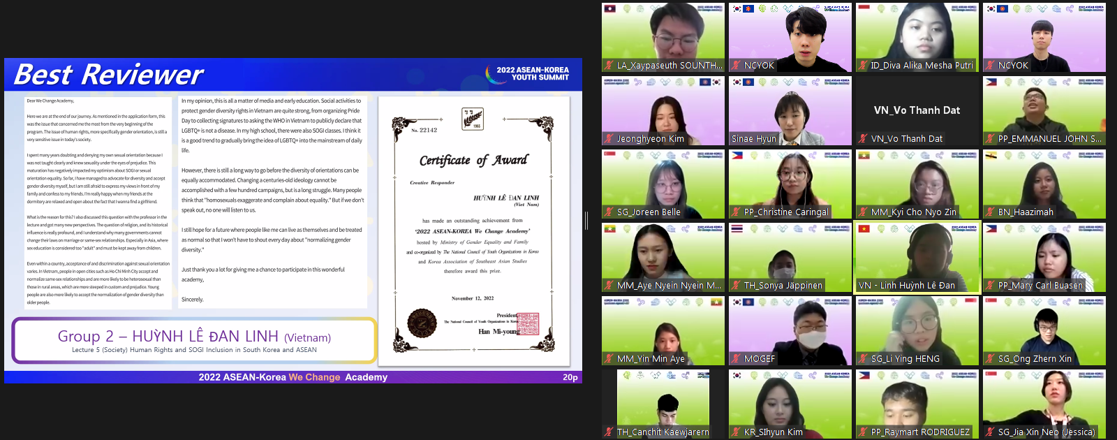1117x440 pixels.
Task: Click muted microphone icon on VN_Vo Thanh Dat tile
Action: tap(864, 139)
